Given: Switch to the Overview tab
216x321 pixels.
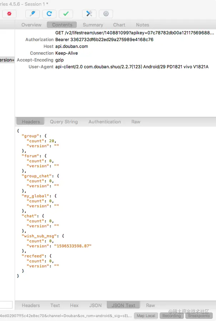Looking at the screenshot, I should point(31,25).
